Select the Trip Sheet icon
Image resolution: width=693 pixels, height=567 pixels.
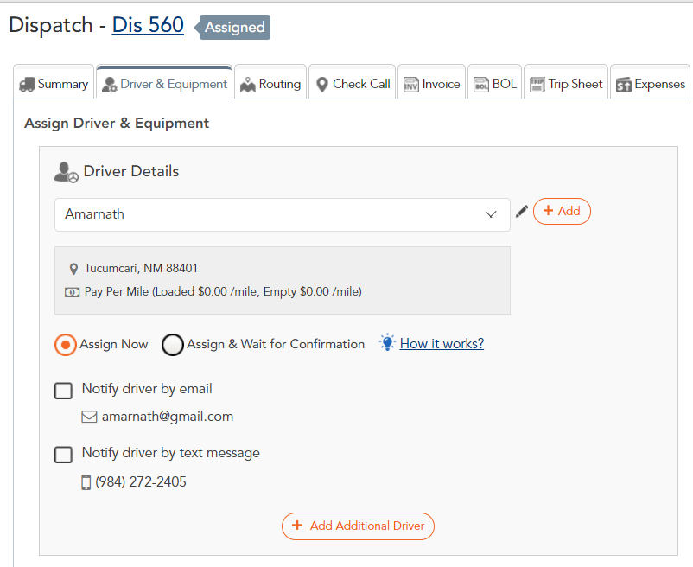[x=538, y=84]
